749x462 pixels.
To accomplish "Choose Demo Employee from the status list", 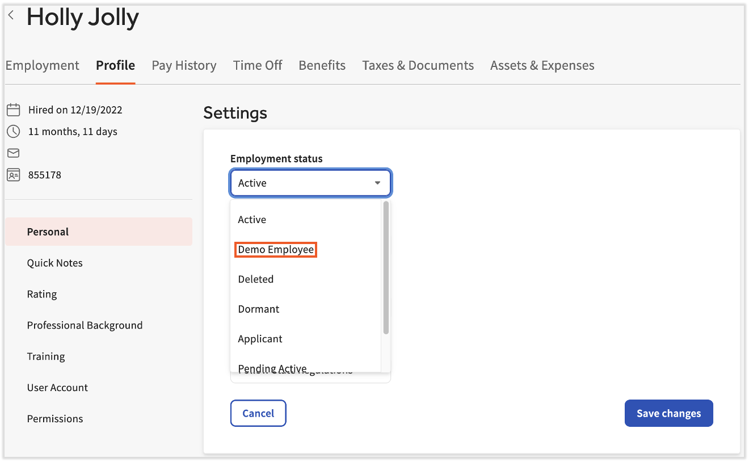I will [x=276, y=250].
